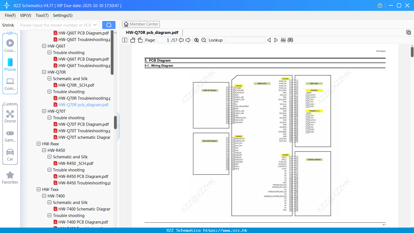
Task: Collapse the HW-Q70T tree node
Action: tap(44, 111)
